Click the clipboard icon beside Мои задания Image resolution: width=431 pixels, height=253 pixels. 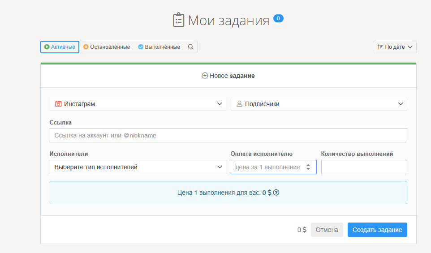click(x=179, y=20)
